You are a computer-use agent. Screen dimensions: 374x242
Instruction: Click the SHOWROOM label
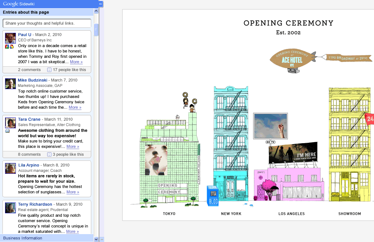point(350,214)
